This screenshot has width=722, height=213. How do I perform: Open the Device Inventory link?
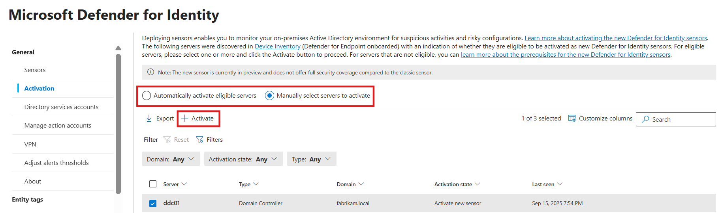pos(277,46)
